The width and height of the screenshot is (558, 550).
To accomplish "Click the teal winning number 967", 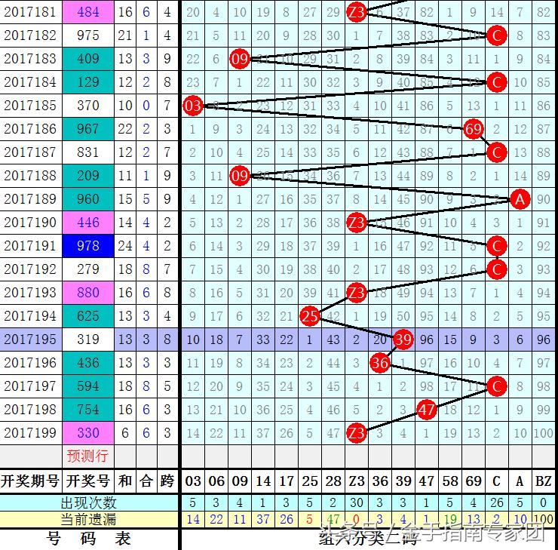I will pos(88,129).
